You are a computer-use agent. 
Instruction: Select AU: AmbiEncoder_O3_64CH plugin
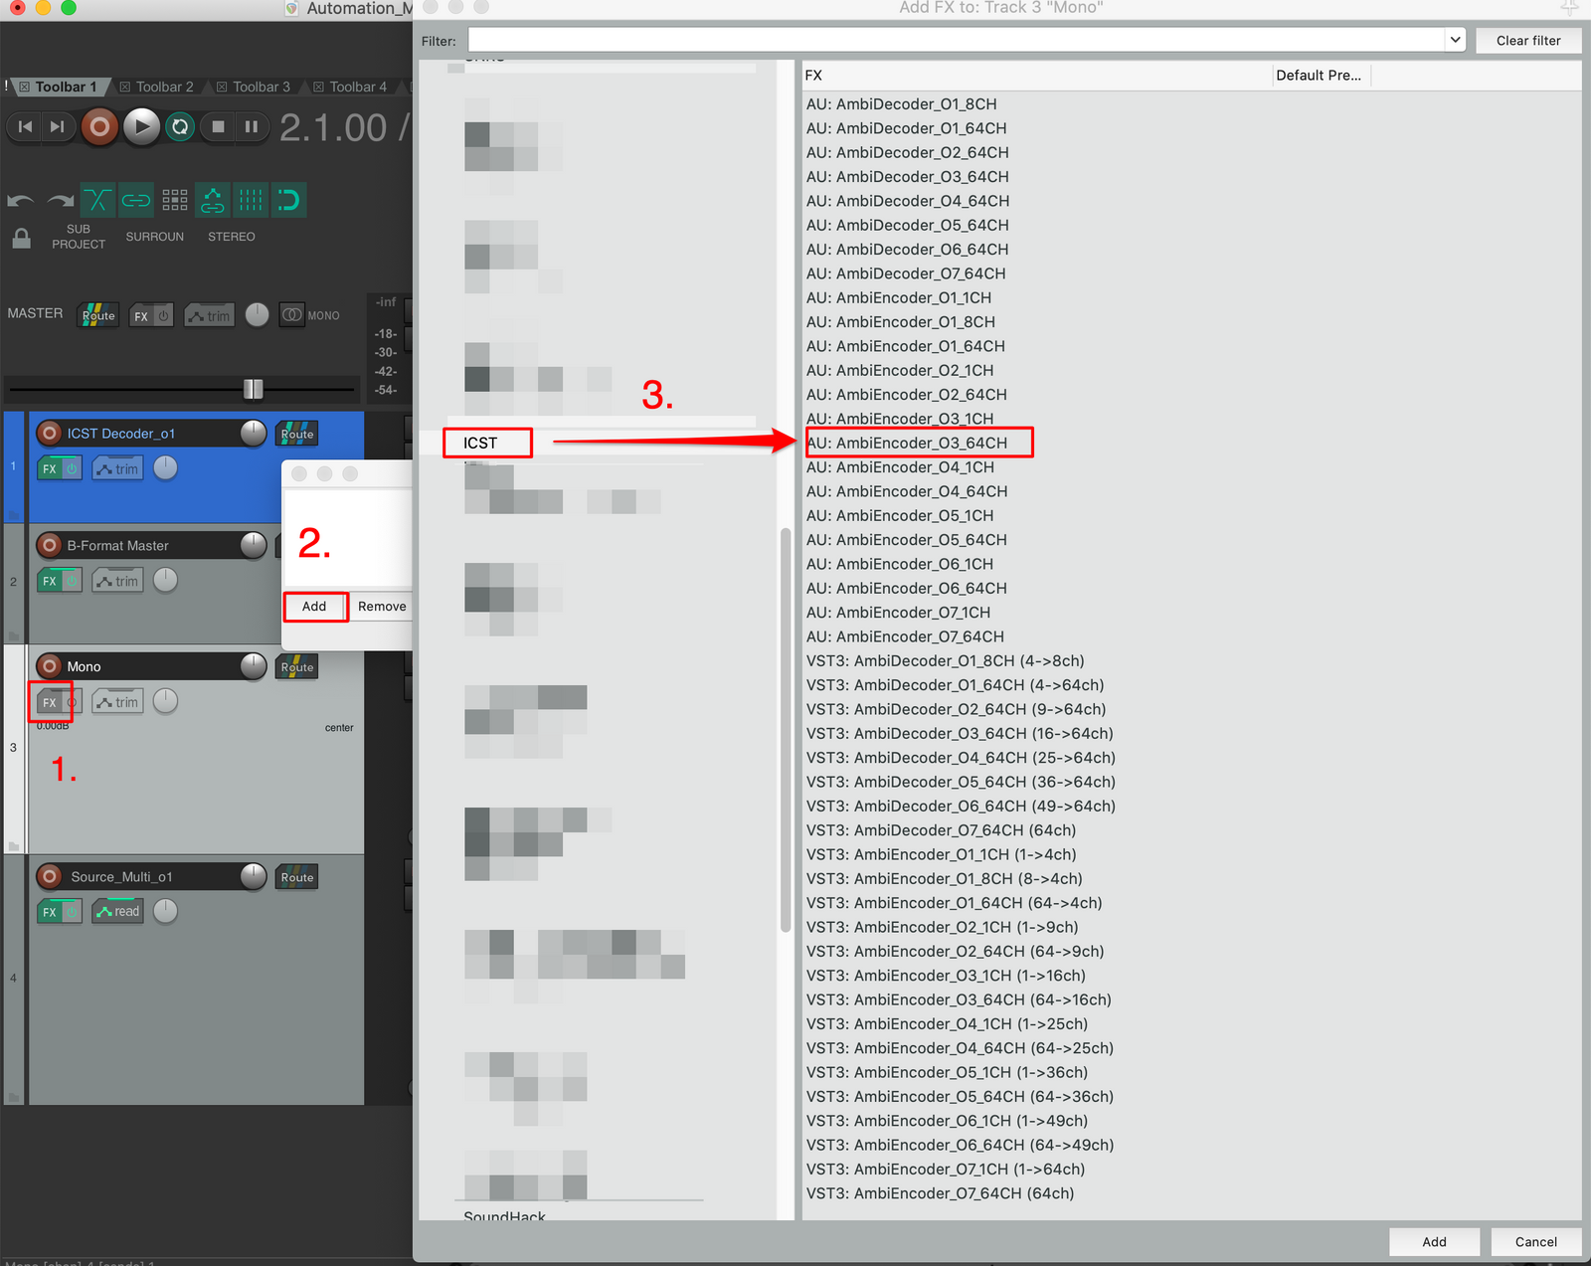point(907,443)
